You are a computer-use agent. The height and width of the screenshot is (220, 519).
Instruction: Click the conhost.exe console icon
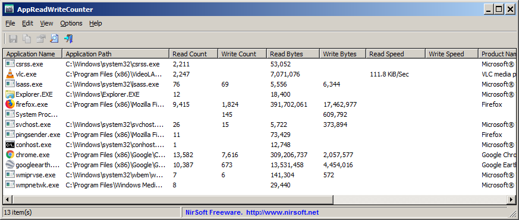[x=10, y=145]
